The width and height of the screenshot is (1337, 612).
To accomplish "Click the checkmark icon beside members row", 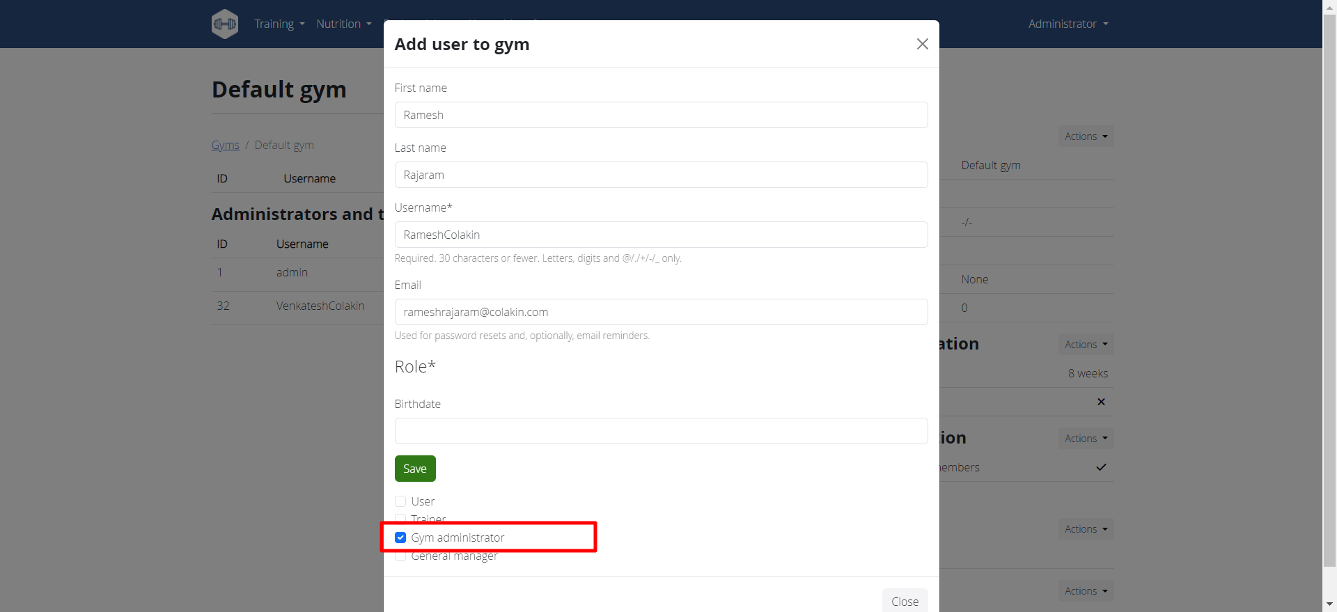I will [x=1100, y=467].
